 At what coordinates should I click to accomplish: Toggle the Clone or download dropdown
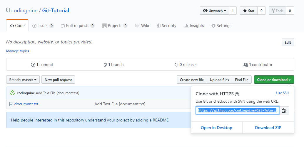pos(274,80)
